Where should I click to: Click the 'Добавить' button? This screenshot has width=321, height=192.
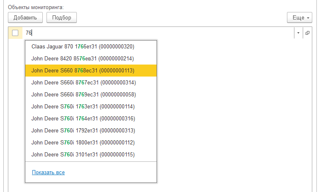(x=25, y=17)
